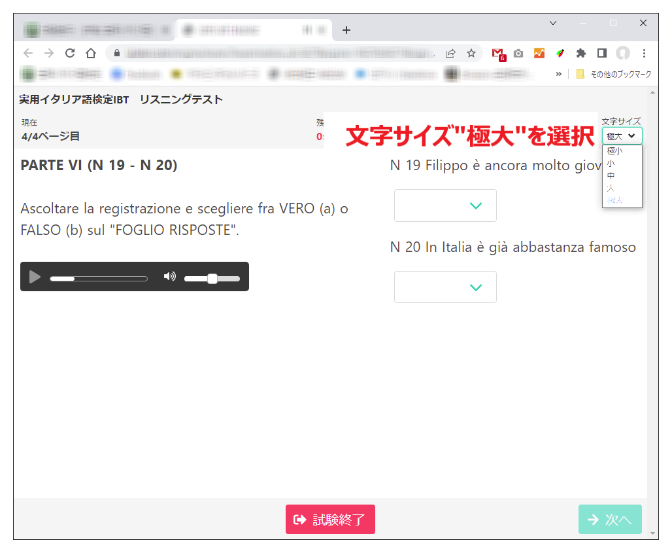Click the 試験終了 button
672x553 pixels.
click(x=330, y=520)
